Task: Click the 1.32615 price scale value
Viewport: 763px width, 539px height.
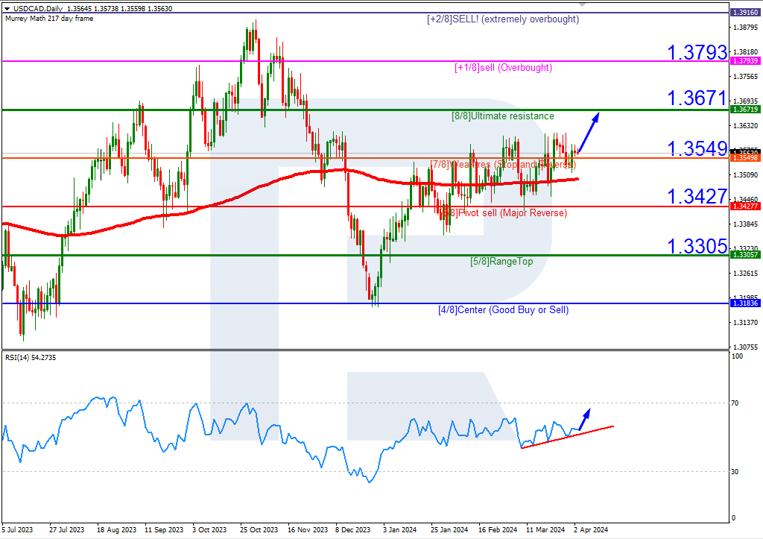Action: coord(745,273)
